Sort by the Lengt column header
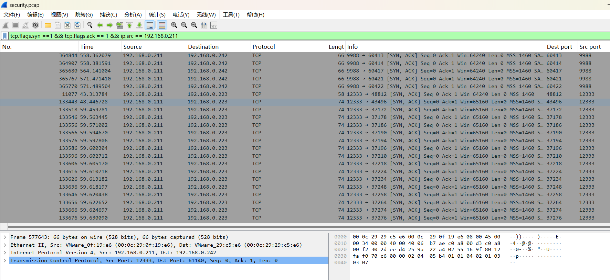The image size is (610, 280). pyautogui.click(x=336, y=47)
